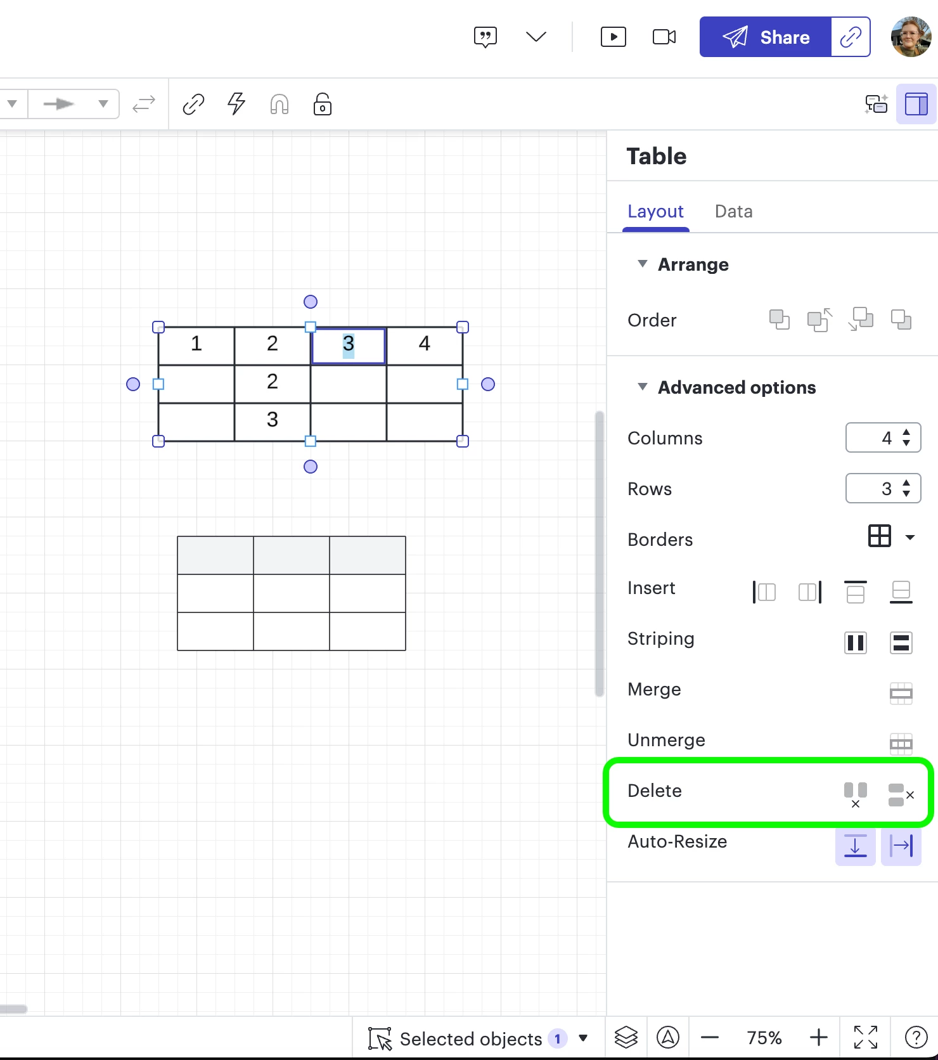Toggle auto-resize height button
Image resolution: width=938 pixels, height=1060 pixels.
click(x=855, y=845)
